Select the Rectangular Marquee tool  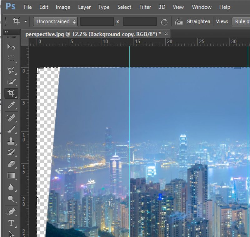click(11, 59)
